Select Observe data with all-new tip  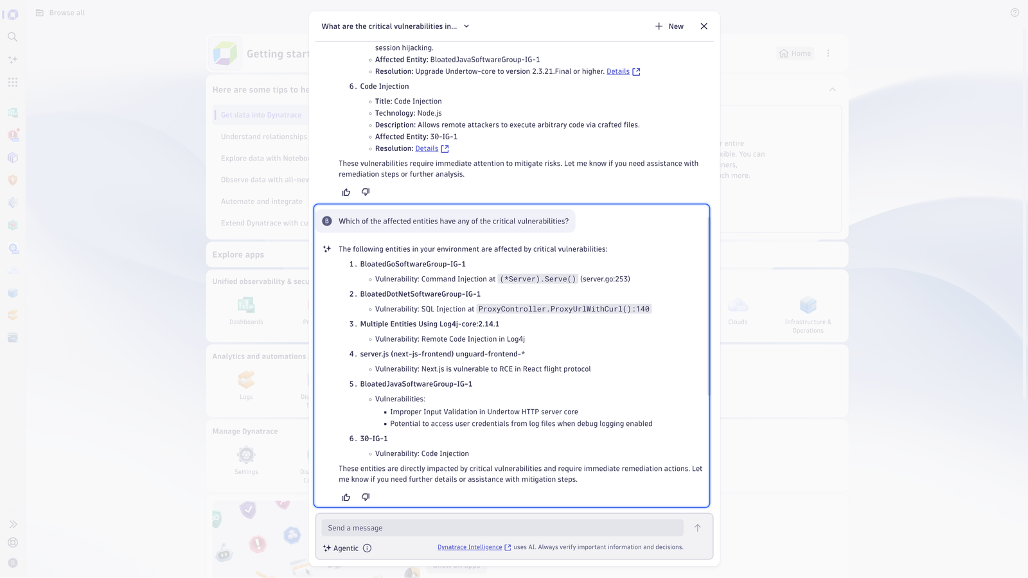[265, 180]
